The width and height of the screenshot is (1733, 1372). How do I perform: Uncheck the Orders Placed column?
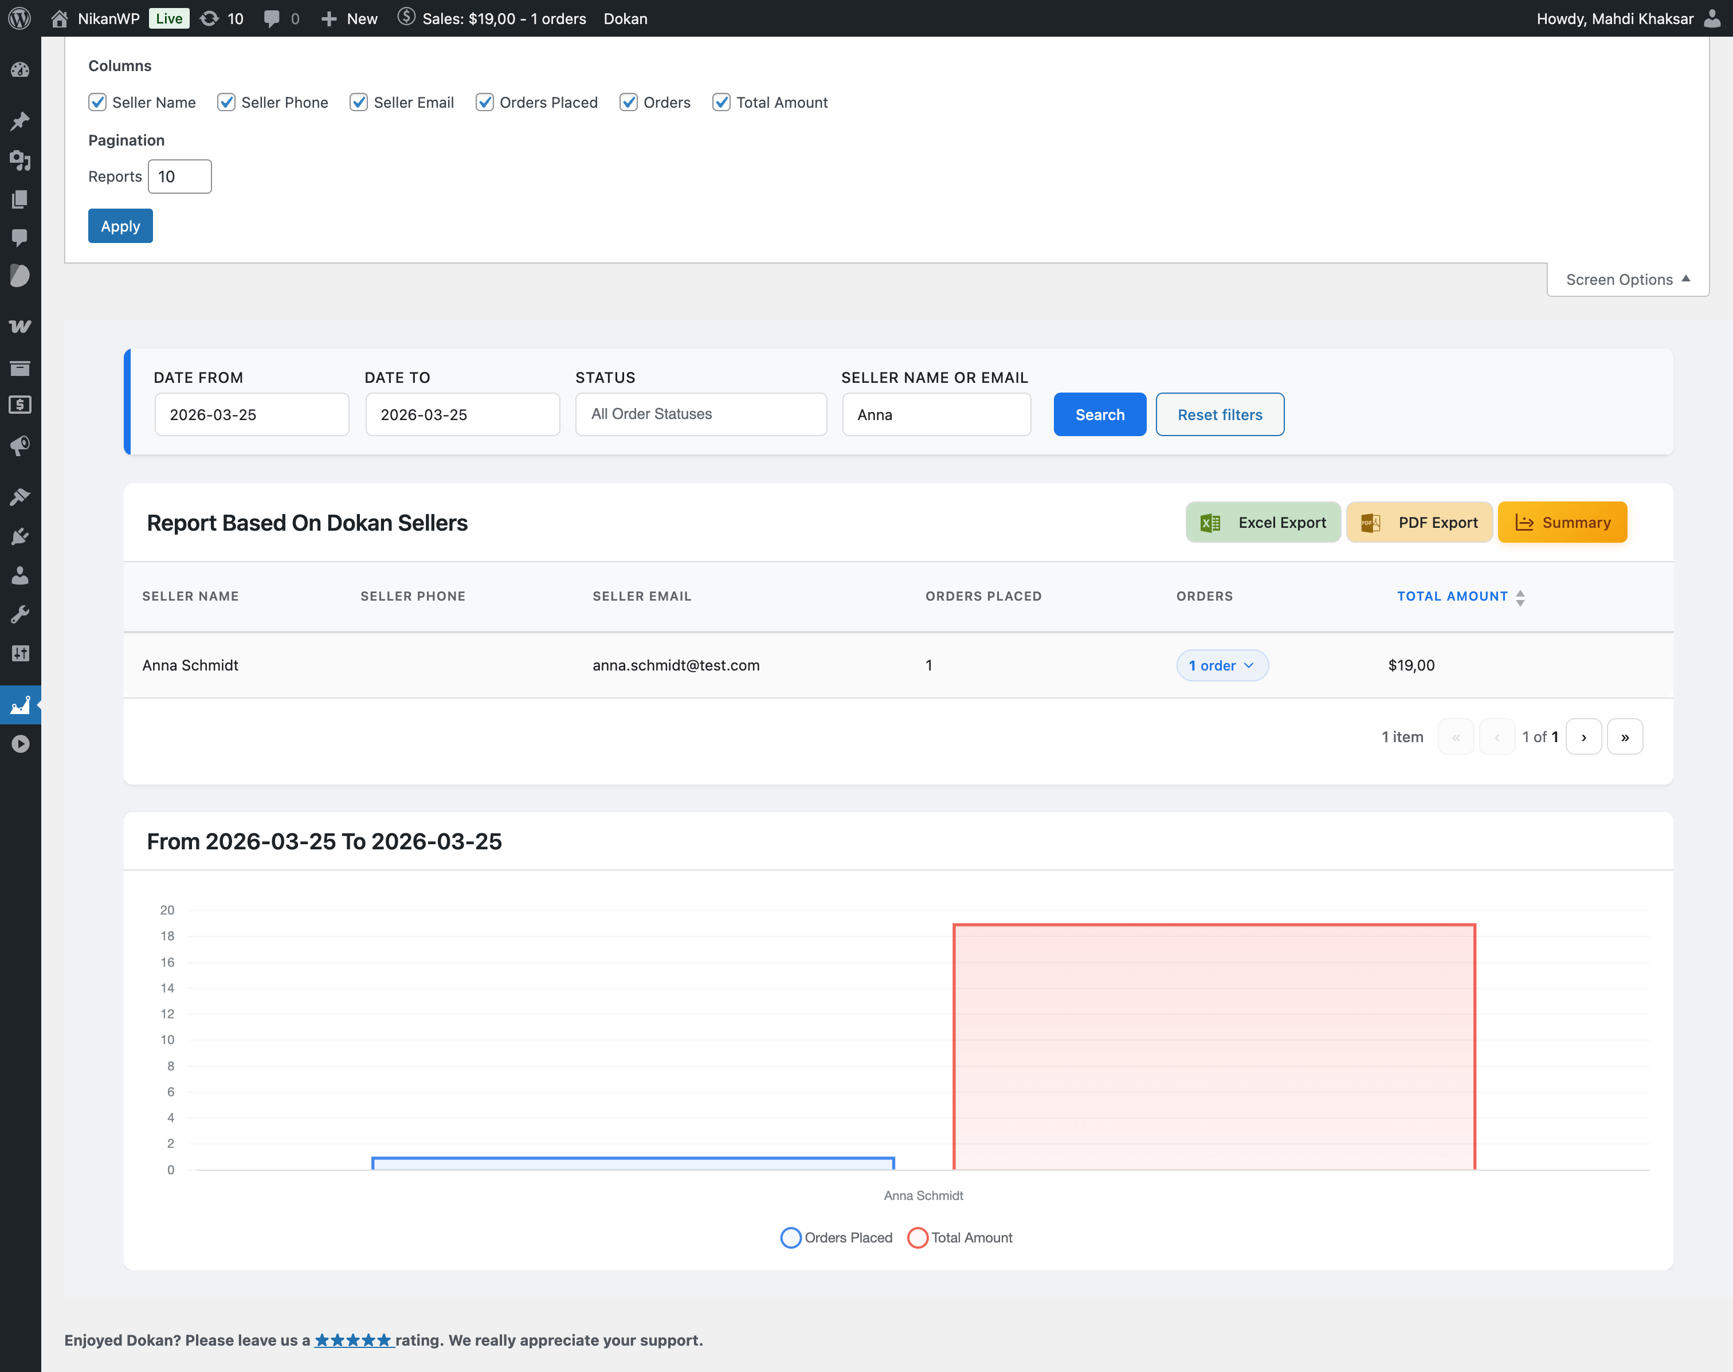(485, 102)
